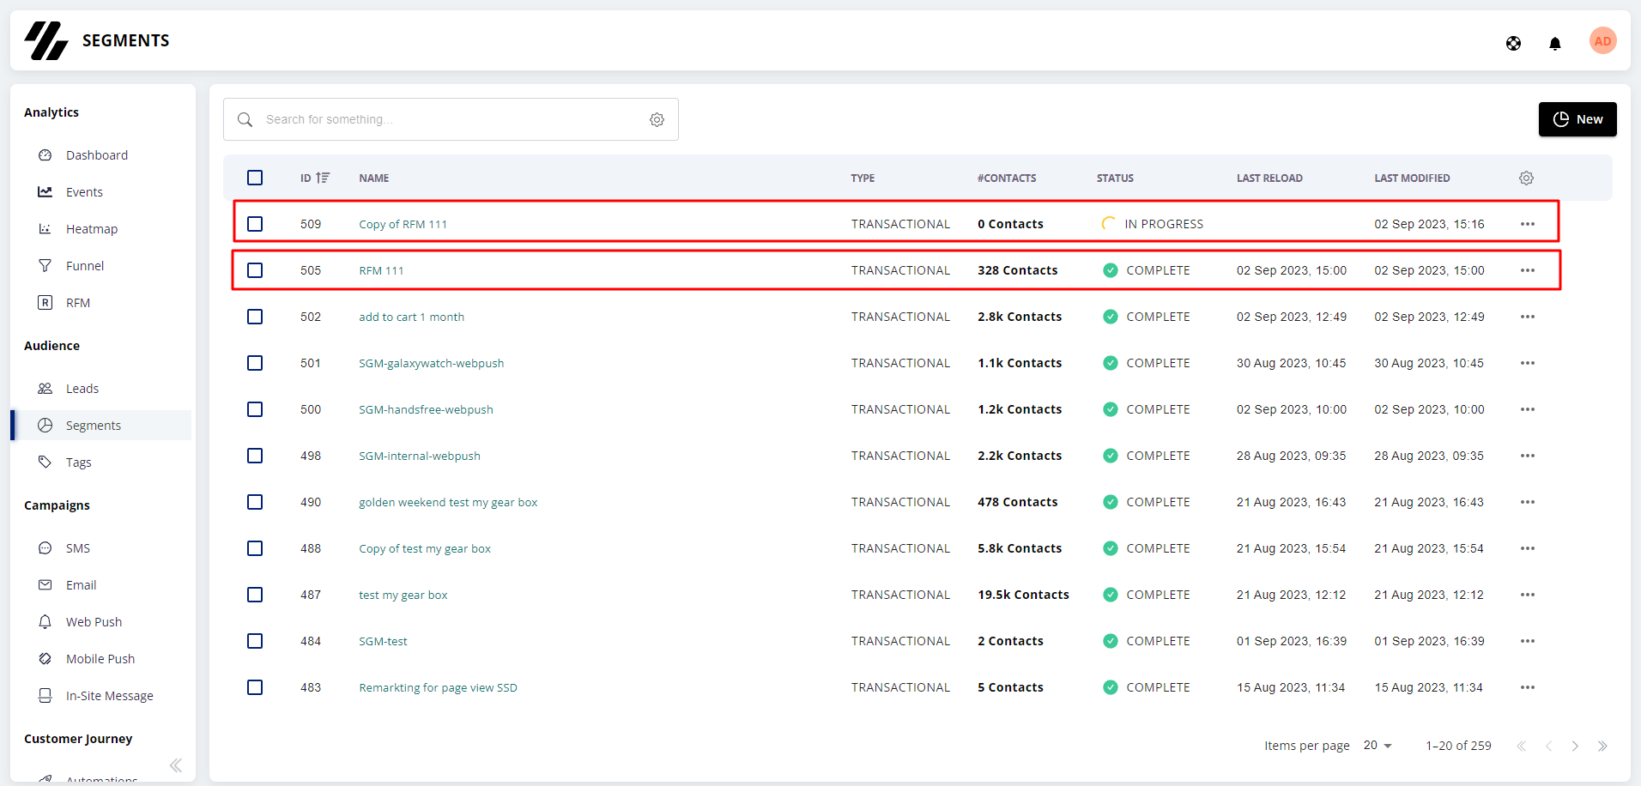Open more actions for SGM-handsfree-webpush

(1528, 409)
